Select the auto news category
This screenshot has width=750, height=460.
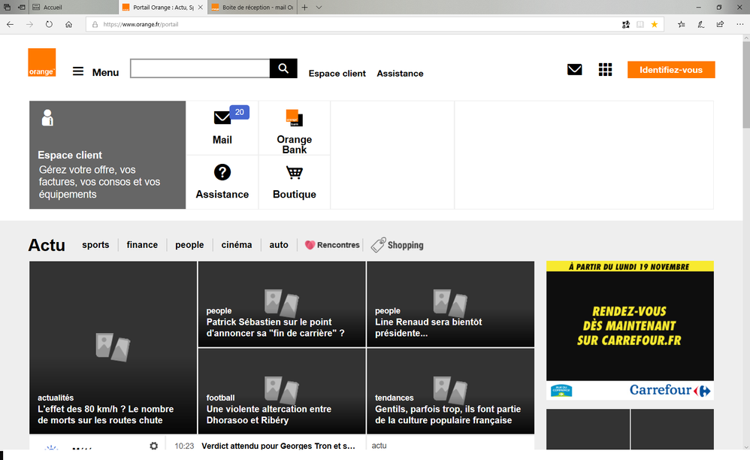(278, 245)
